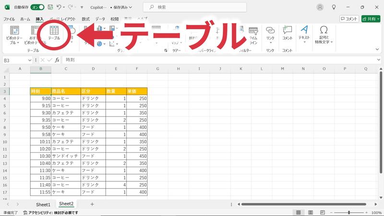The height and width of the screenshot is (216, 384).
Task: Open the account profile icon
Action: pyautogui.click(x=320, y=7)
